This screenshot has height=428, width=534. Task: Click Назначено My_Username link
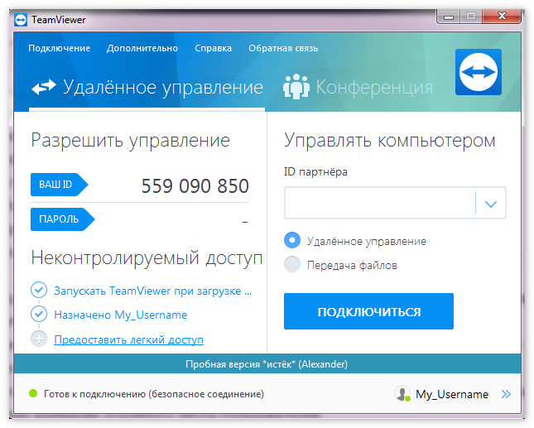click(x=121, y=315)
